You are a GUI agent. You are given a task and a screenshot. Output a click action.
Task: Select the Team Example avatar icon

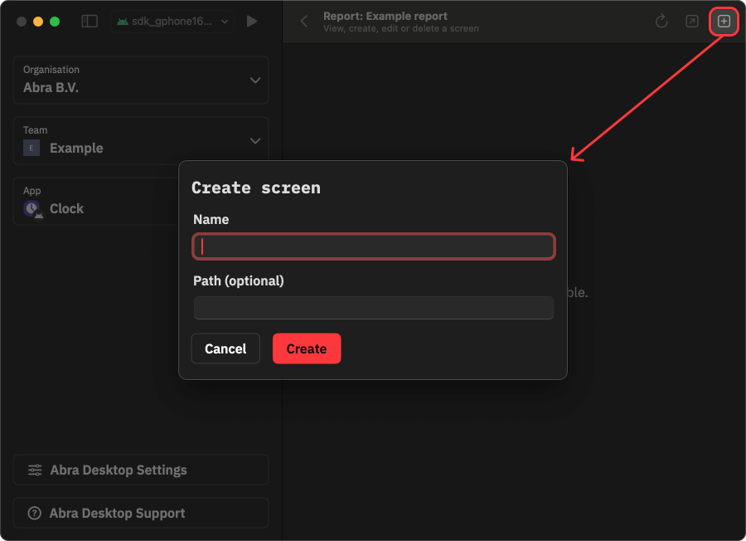(x=31, y=148)
